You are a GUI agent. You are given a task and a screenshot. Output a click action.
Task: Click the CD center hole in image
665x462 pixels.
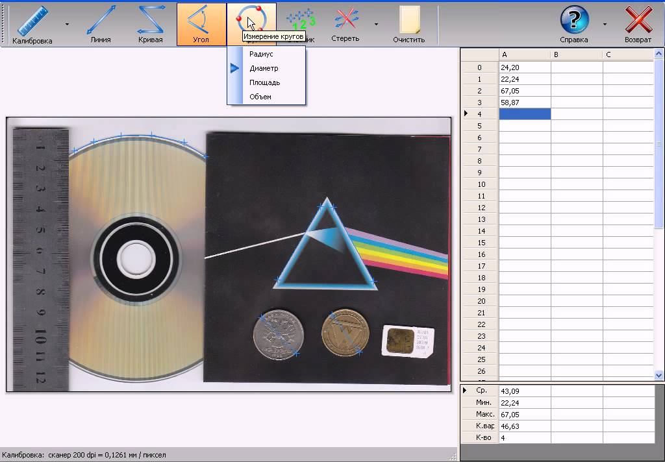pos(135,258)
